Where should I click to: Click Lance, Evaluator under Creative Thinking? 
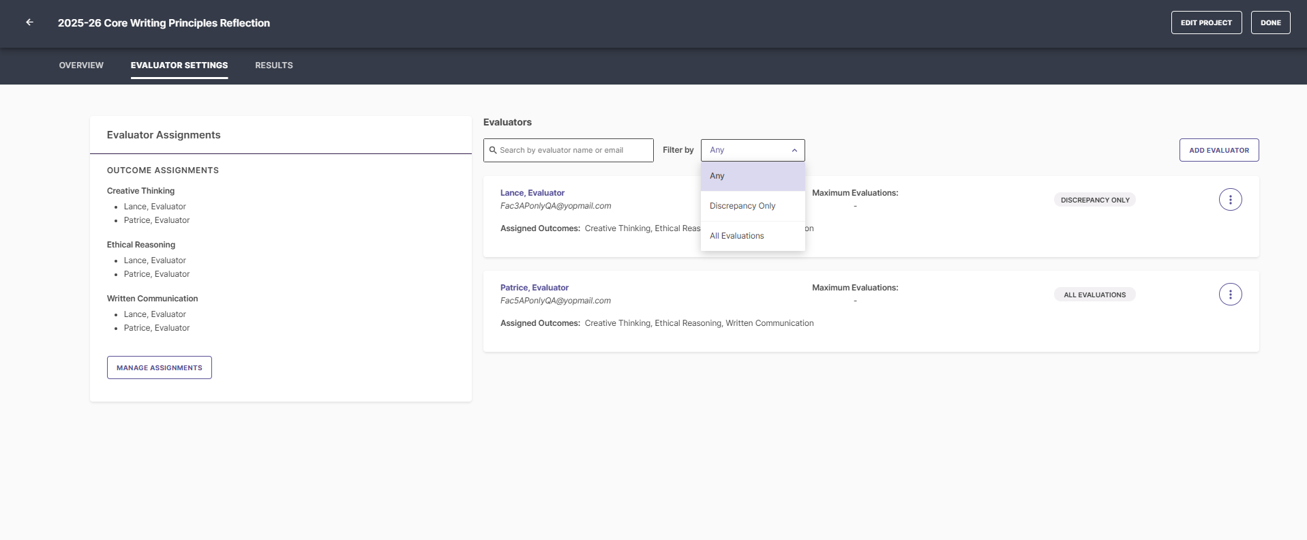point(155,207)
